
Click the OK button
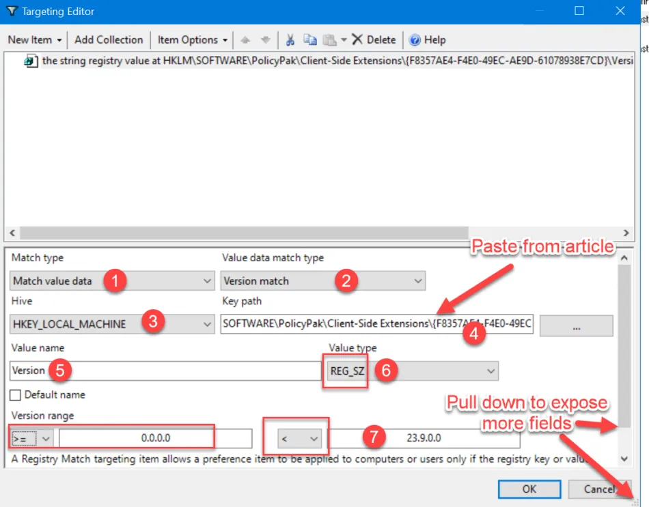[x=529, y=489]
